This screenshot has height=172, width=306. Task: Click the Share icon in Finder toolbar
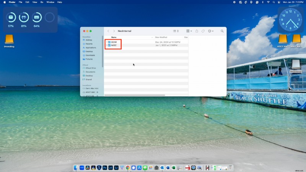click(x=197, y=31)
